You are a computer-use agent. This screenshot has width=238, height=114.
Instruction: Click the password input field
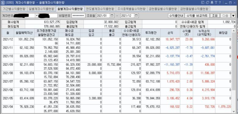pyautogui.click(x=78, y=16)
